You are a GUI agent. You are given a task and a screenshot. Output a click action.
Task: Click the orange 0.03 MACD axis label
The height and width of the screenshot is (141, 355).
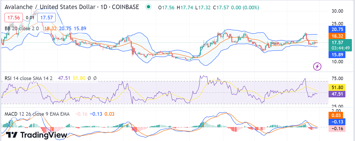click(x=336, y=115)
